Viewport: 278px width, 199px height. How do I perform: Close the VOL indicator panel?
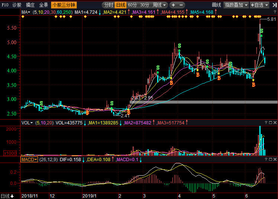pos(275,122)
